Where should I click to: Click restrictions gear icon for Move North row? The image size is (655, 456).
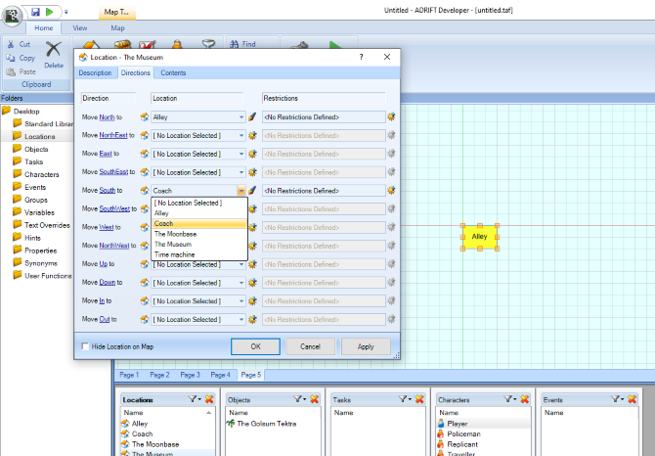pos(392,116)
